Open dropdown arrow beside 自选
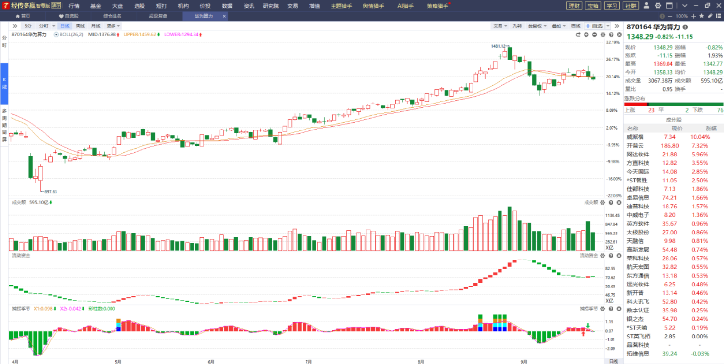 (x=608, y=26)
